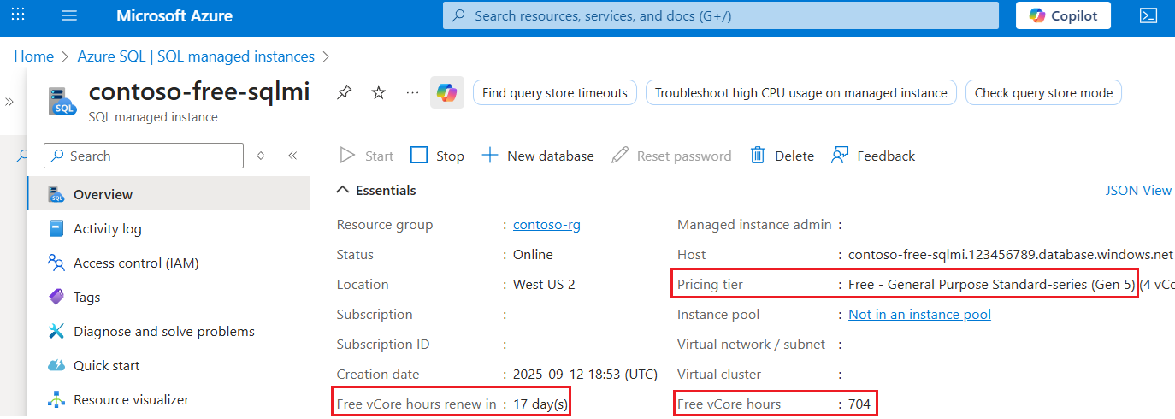The image size is (1175, 419).
Task: Mark contoso-free-sqlmi as a favorite
Action: [x=379, y=92]
